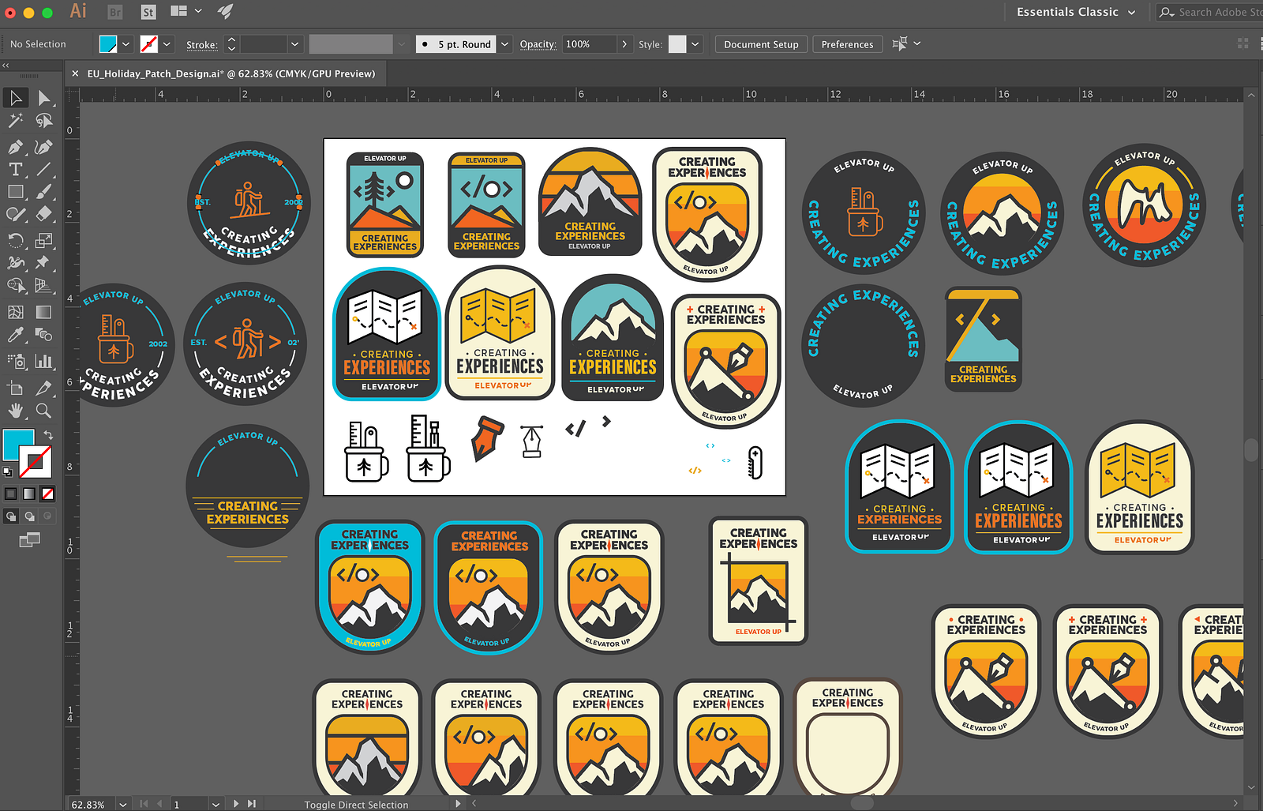Image resolution: width=1263 pixels, height=811 pixels.
Task: Pick the Slice tool
Action: pos(44,388)
